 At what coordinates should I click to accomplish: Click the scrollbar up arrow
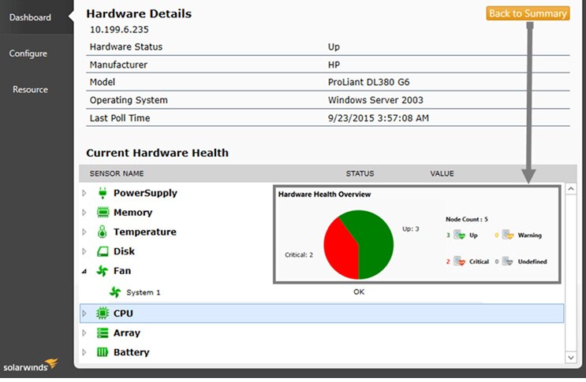(571, 189)
